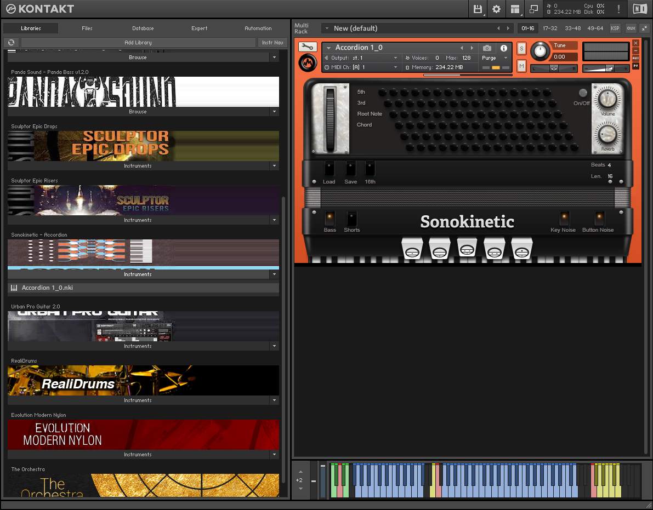
Task: Select the 17-32 rack page
Action: point(550,28)
